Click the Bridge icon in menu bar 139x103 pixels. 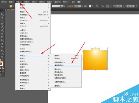click(73, 2)
